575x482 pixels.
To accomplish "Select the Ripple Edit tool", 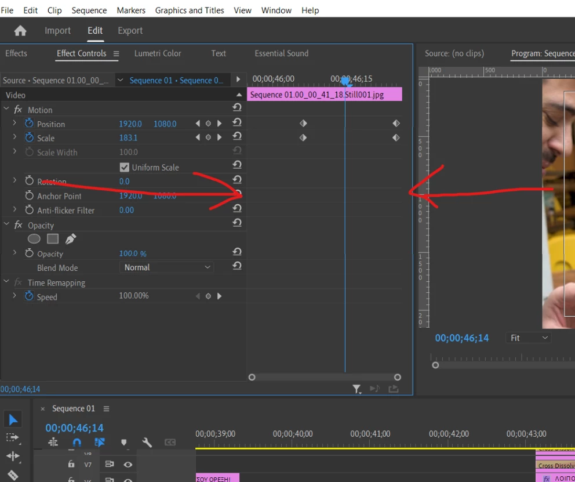I will point(13,456).
